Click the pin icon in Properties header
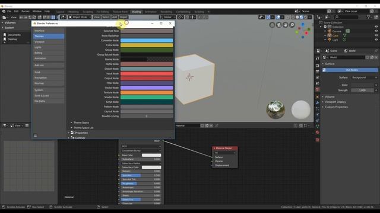The width and height of the screenshot is (380, 213). [376, 51]
